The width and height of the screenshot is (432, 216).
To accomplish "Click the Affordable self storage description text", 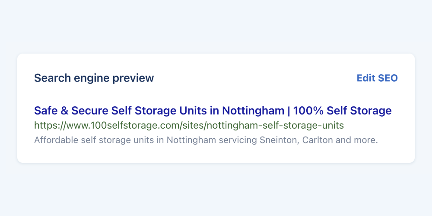I will 206,140.
